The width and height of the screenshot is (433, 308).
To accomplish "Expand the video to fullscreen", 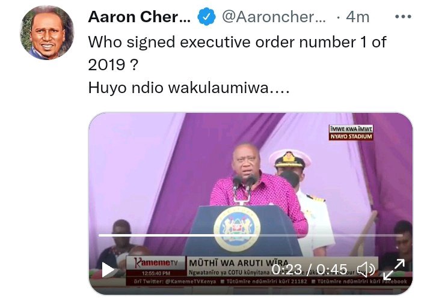I will (x=394, y=270).
